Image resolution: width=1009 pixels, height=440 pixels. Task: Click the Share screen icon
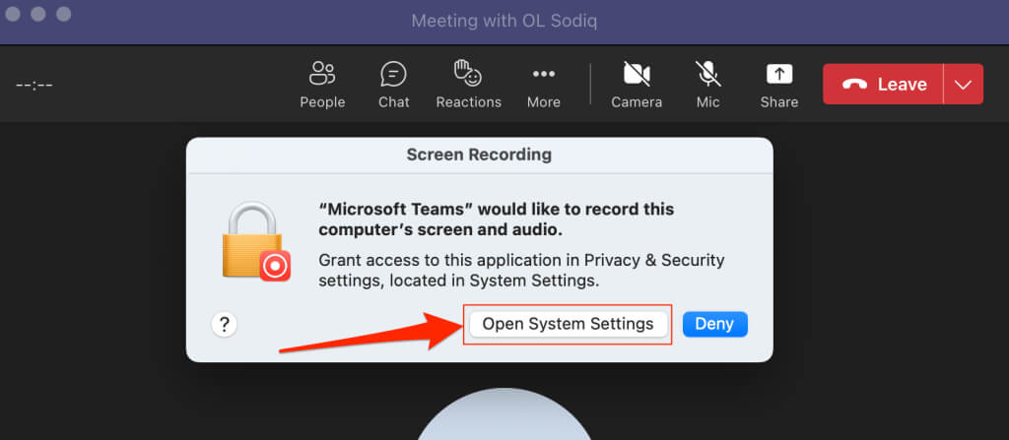tap(778, 84)
